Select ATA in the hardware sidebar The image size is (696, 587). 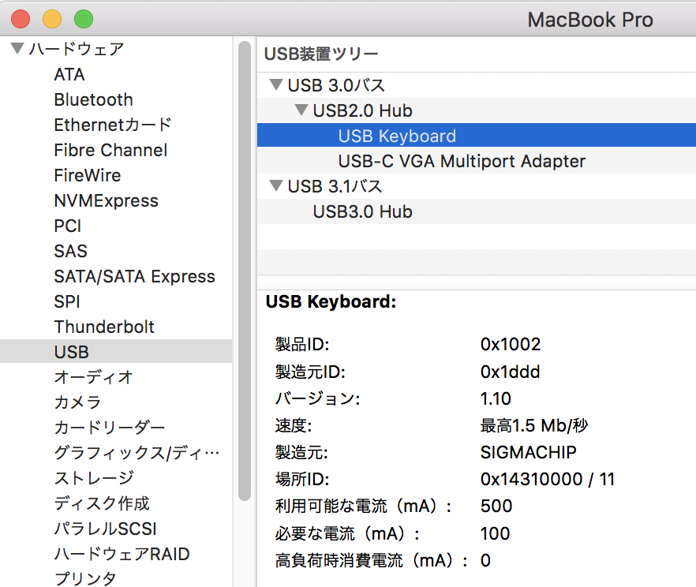69,74
